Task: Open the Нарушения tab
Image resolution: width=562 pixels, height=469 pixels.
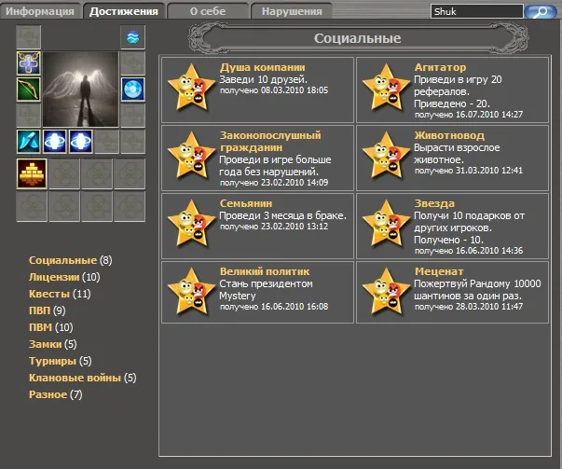Action: (292, 11)
